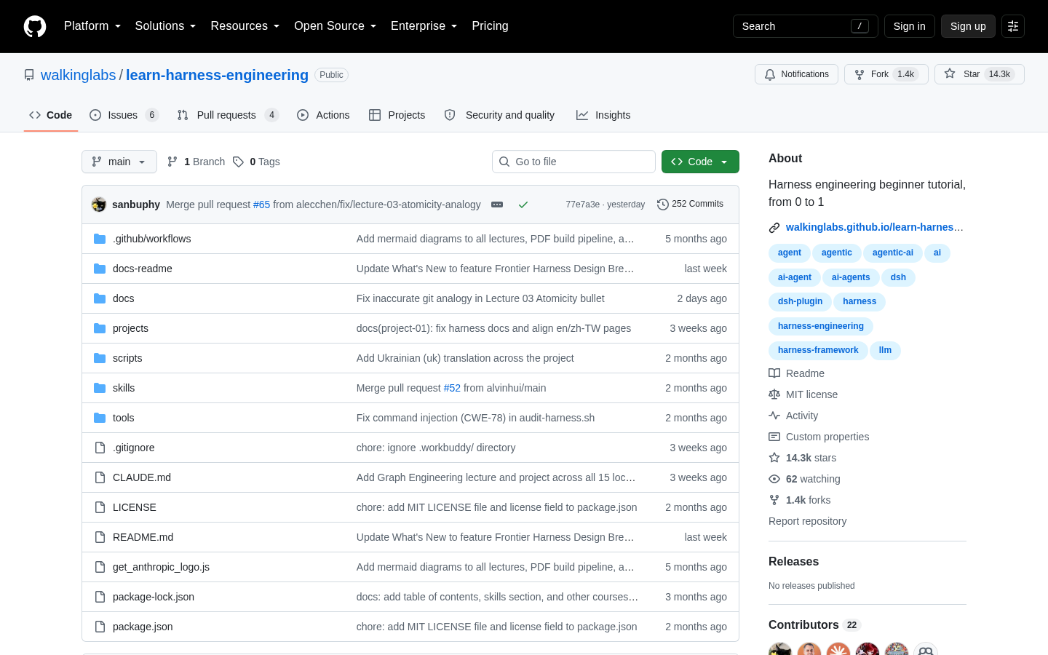This screenshot has height=655, width=1048.
Task: Select the agentic-ai topic tag
Action: tap(892, 253)
